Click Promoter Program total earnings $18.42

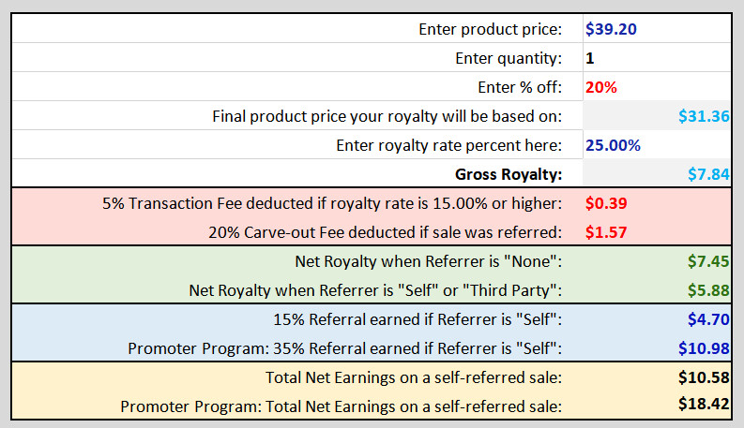tap(704, 404)
